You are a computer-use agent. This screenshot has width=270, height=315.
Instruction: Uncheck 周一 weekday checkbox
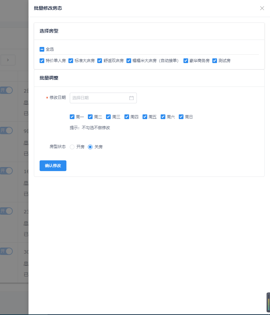72,117
